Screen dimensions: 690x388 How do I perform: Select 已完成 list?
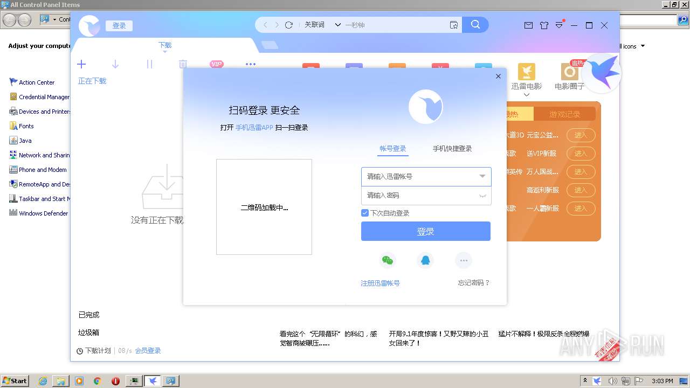tap(89, 315)
